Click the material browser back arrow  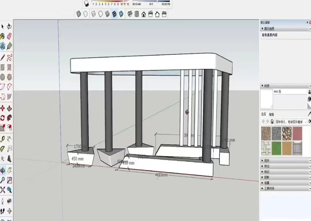pos(263,122)
